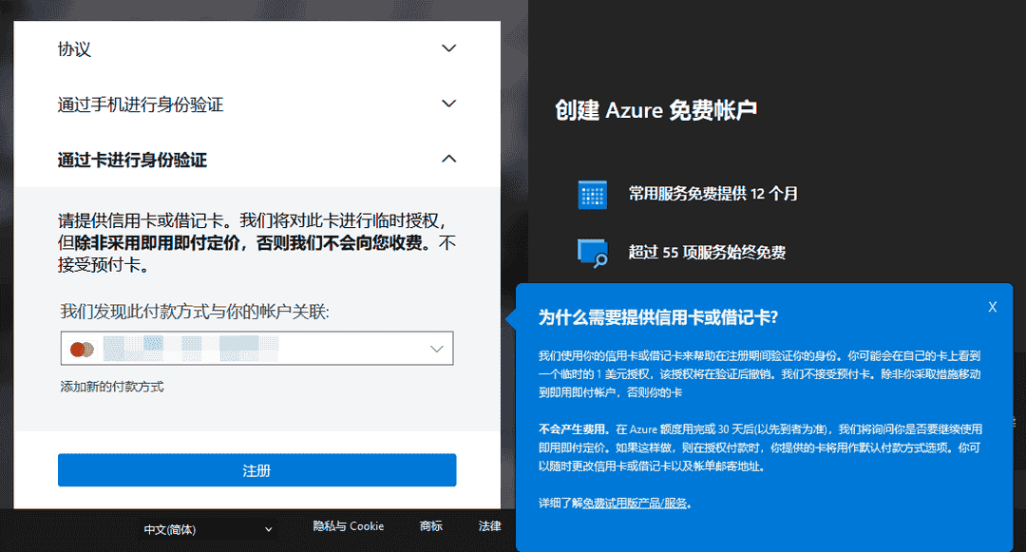1026x552 pixels.
Task: Collapse the 通过卡进行身份验证 section chevron
Action: click(x=447, y=159)
